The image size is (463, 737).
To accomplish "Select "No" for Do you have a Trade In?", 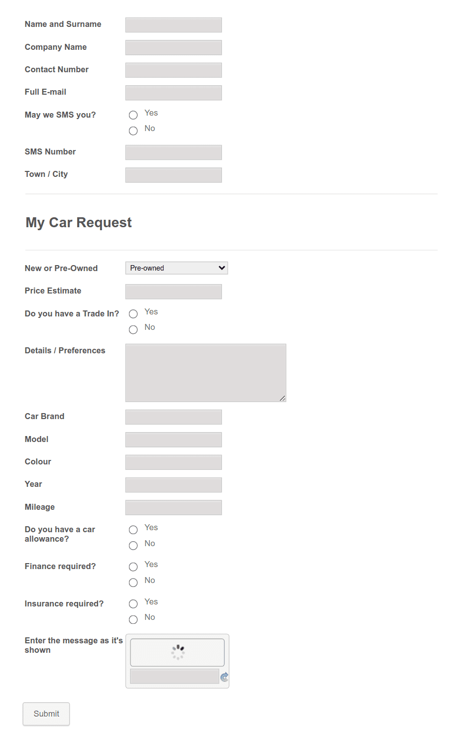I will 133,329.
